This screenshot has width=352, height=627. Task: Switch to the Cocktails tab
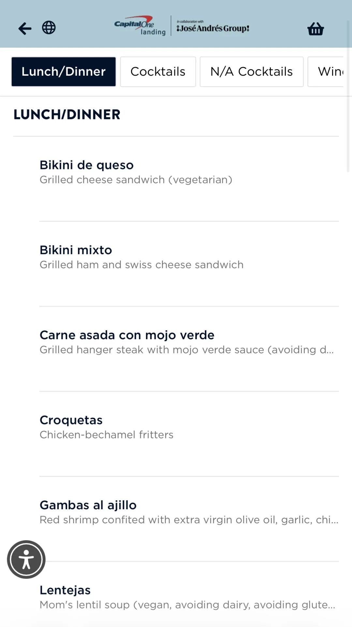point(158,72)
